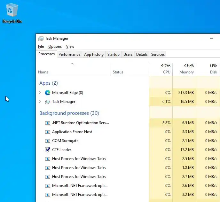Open the File menu
The width and height of the screenshot is (220, 202).
(41, 46)
